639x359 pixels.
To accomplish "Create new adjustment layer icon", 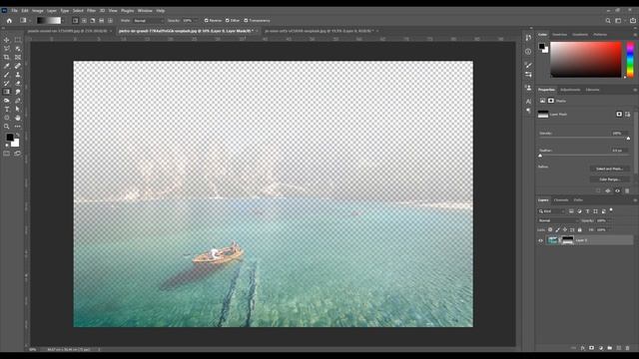I will point(601,348).
